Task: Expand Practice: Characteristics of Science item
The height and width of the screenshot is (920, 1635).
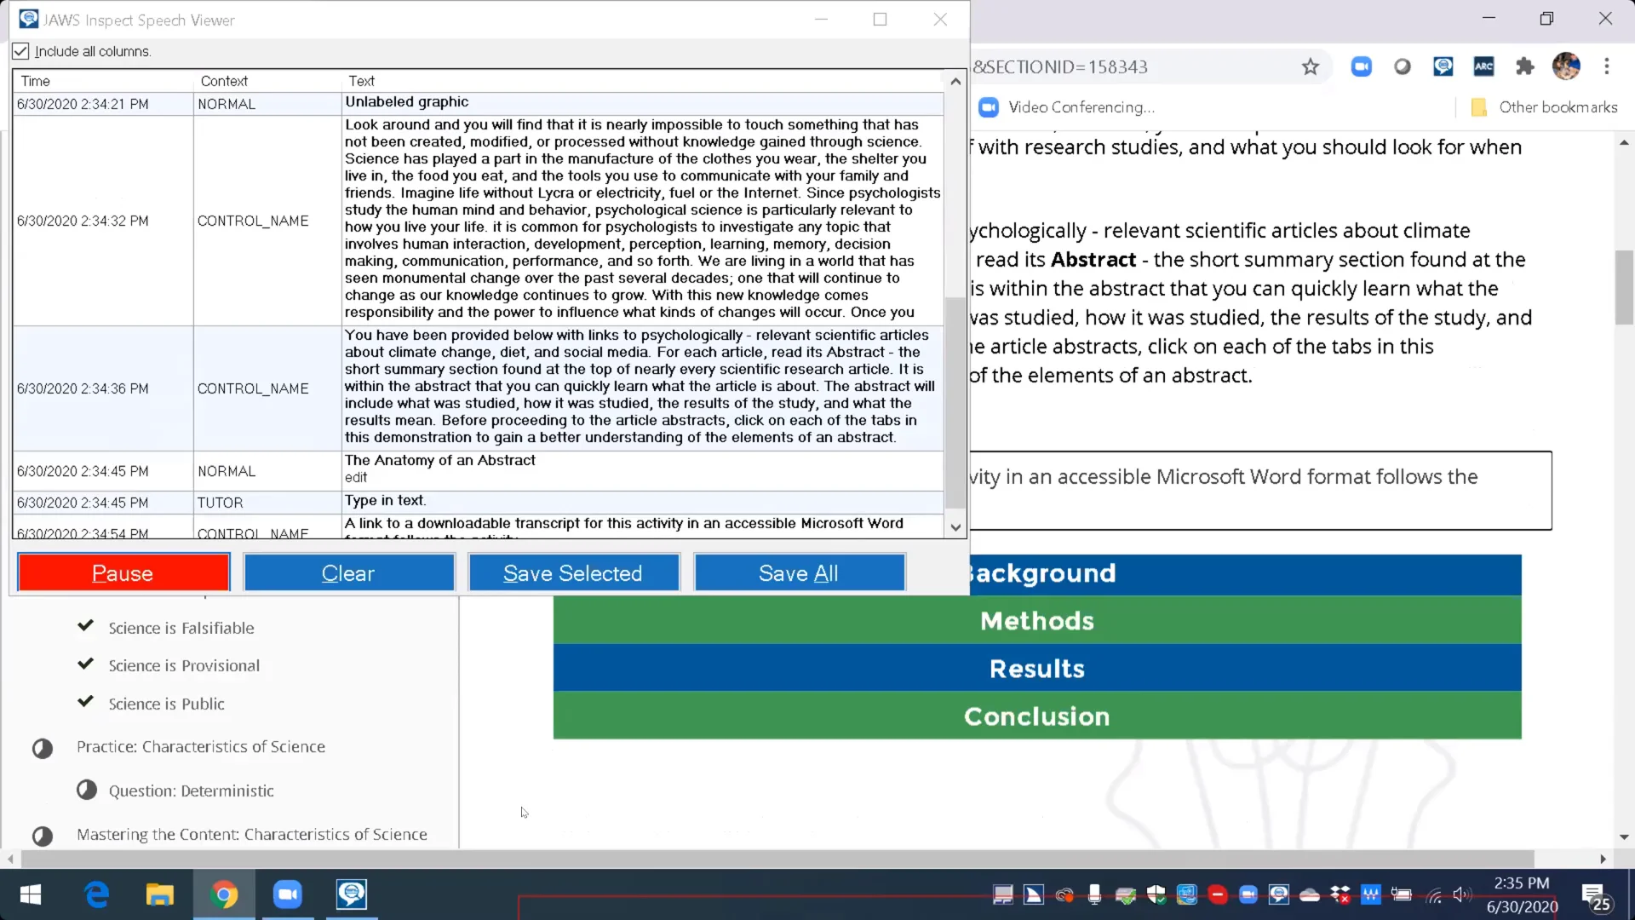Action: [200, 746]
